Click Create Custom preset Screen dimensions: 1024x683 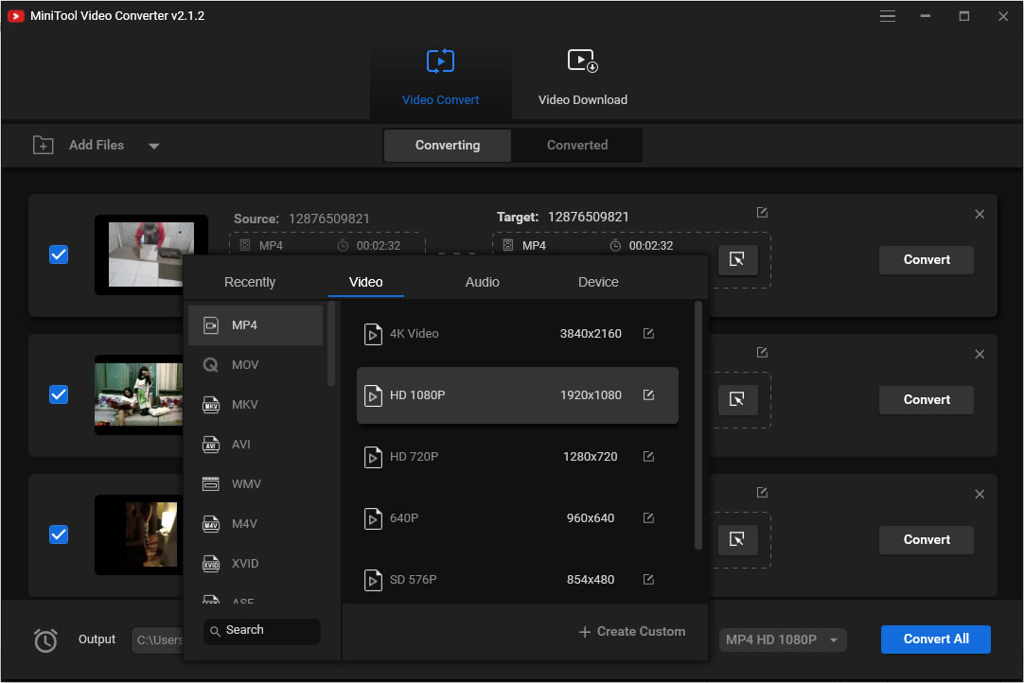click(x=631, y=632)
